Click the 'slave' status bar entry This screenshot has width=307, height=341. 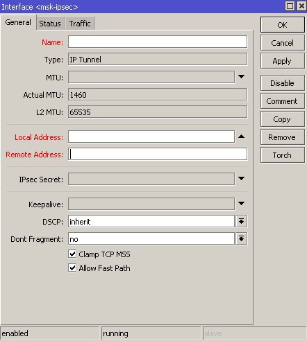coord(254,333)
